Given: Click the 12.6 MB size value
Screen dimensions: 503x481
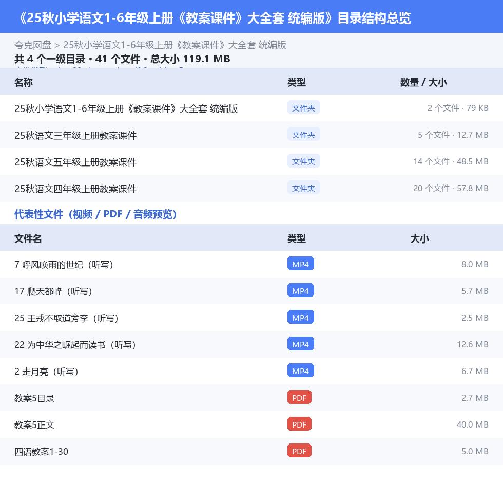Looking at the screenshot, I should 473,344.
